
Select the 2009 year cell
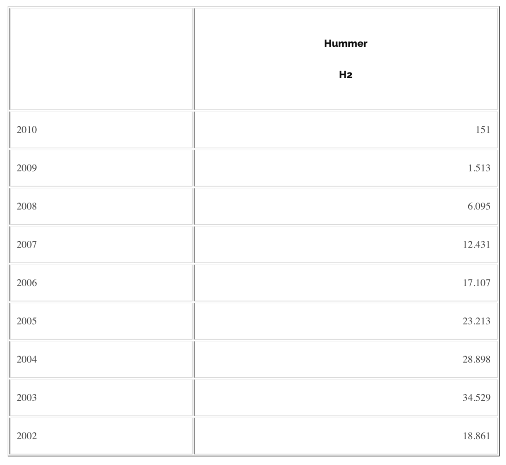27,168
